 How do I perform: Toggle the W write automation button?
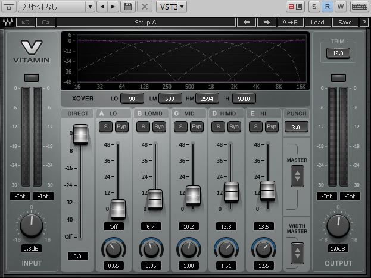point(341,7)
